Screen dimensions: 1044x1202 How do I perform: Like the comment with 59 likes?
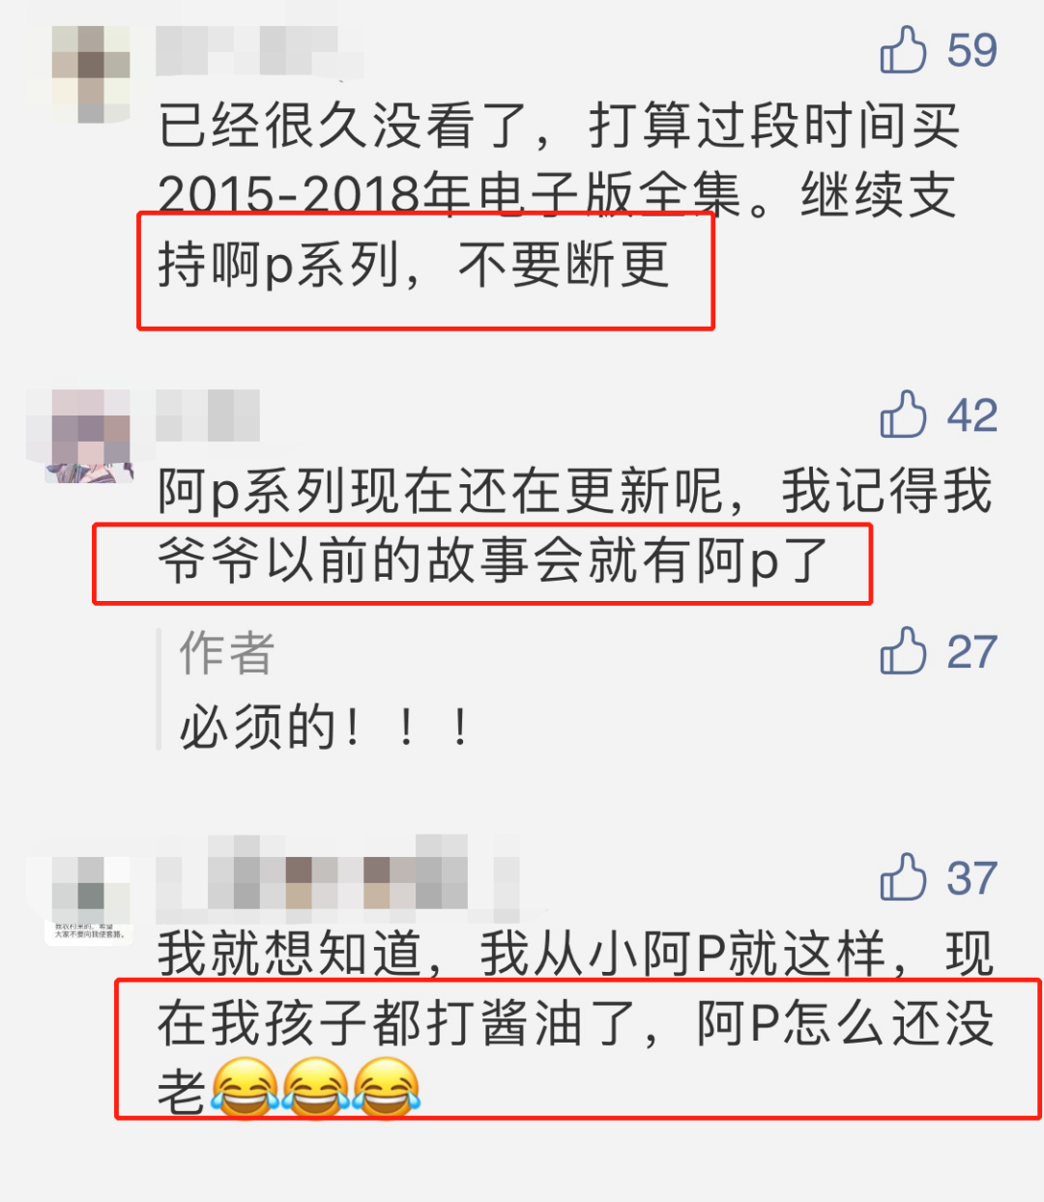pyautogui.click(x=903, y=50)
